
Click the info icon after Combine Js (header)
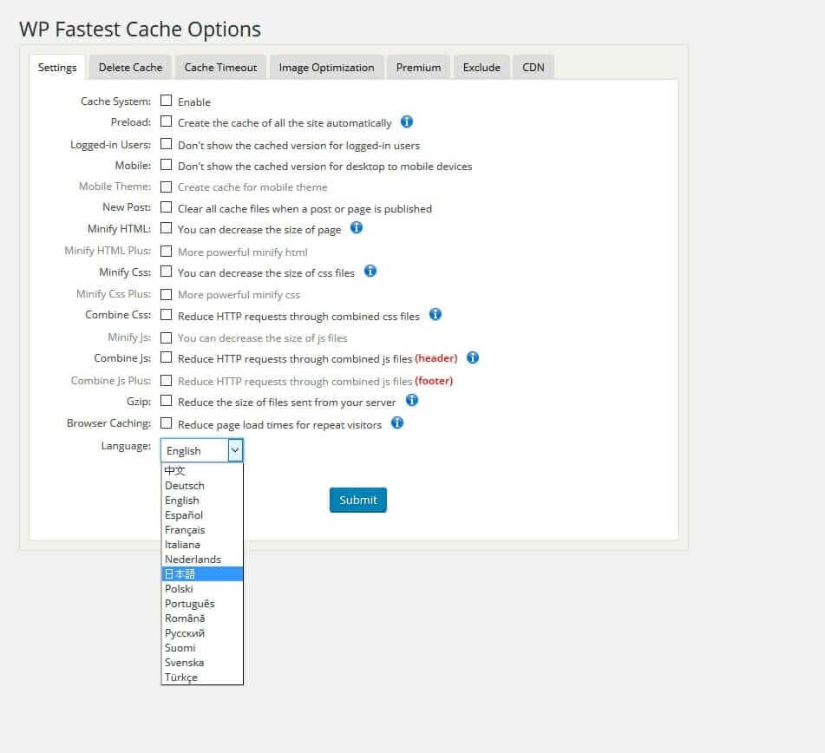click(x=473, y=357)
